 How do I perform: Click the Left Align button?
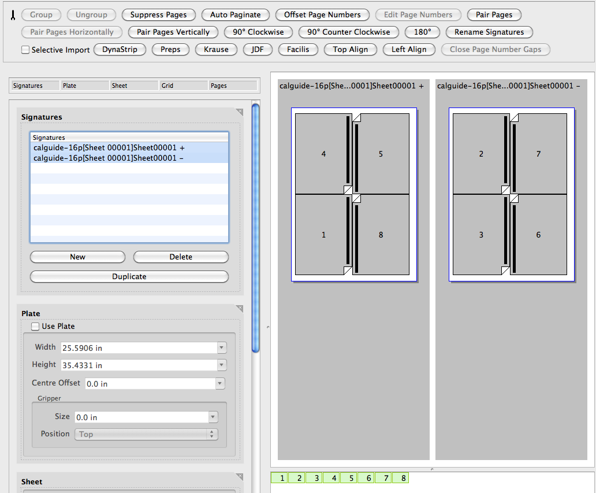(x=409, y=50)
